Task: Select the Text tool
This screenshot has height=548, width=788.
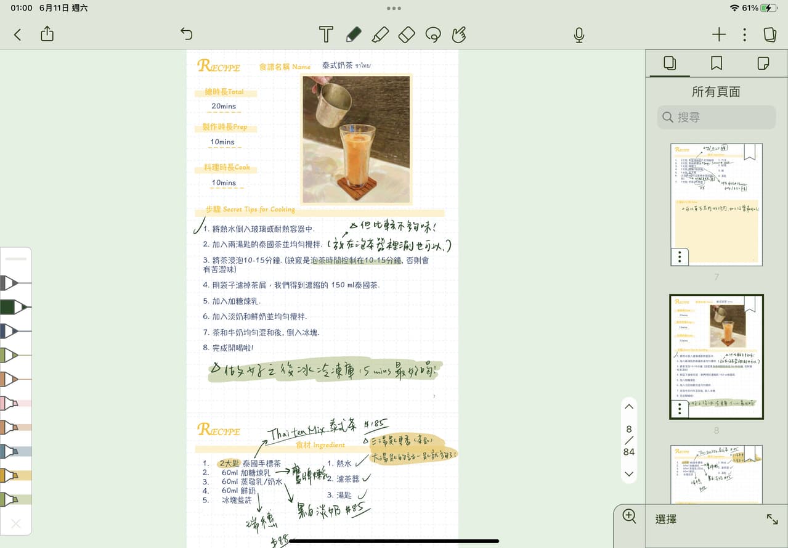Action: [325, 35]
